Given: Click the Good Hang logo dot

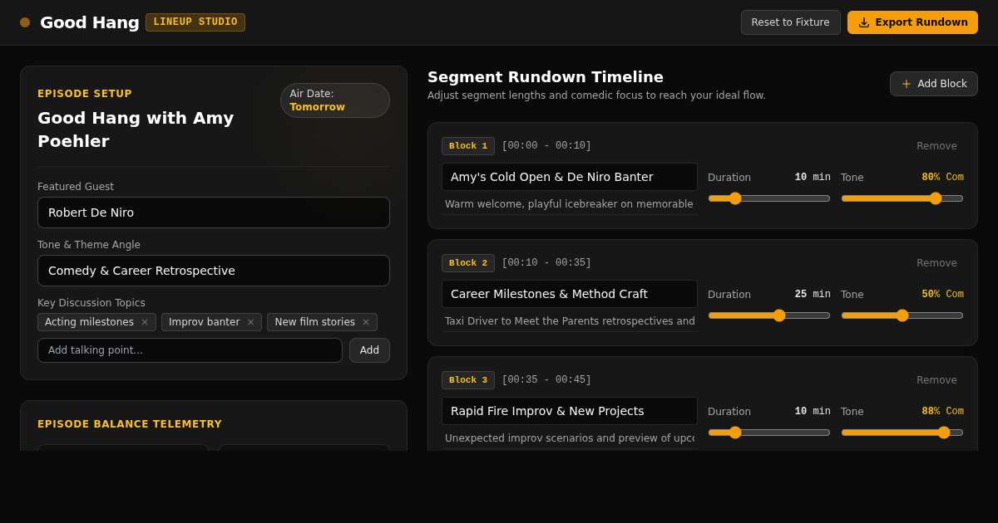Looking at the screenshot, I should [25, 22].
